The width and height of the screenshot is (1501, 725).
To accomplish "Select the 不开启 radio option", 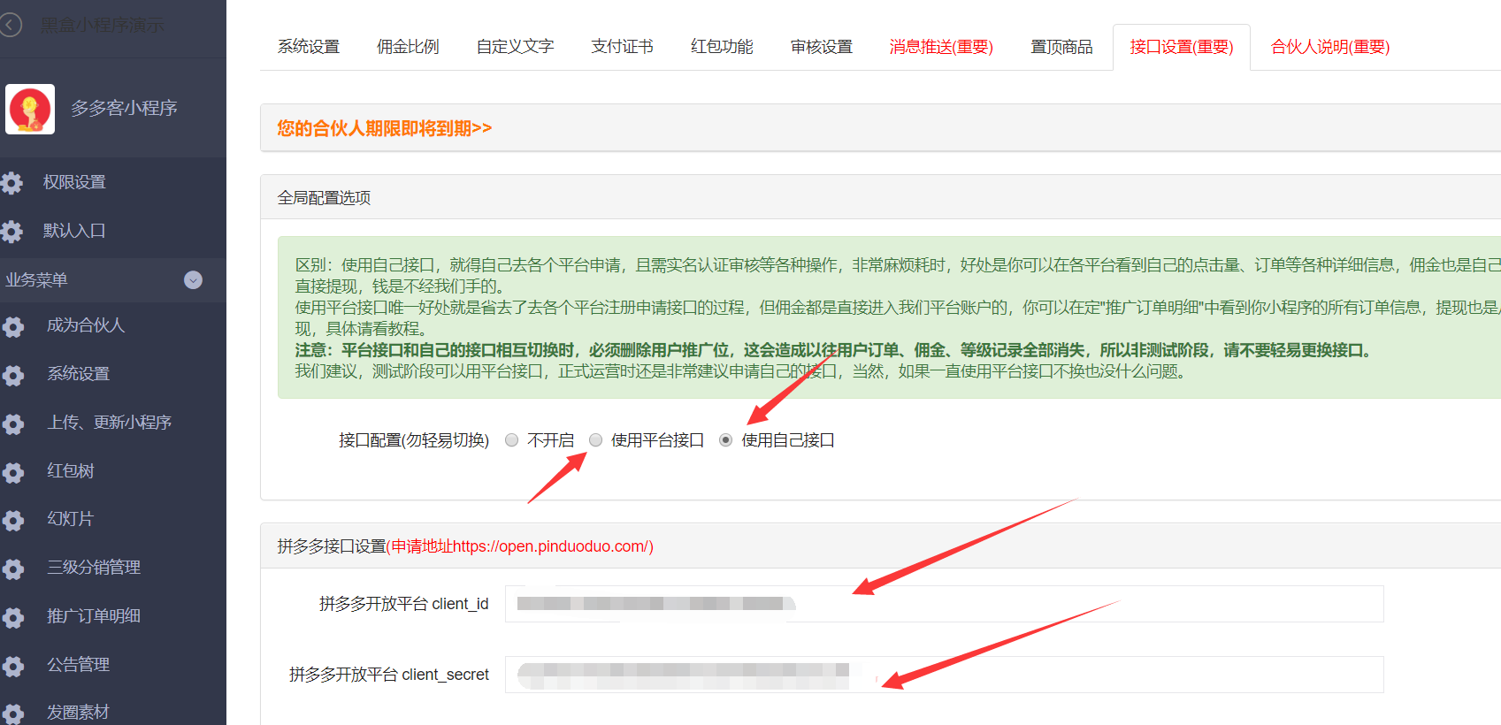I will 511,440.
